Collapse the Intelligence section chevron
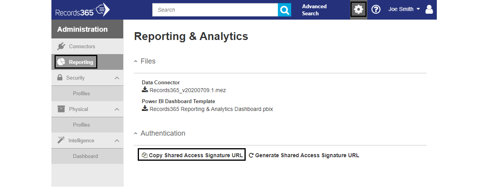Screen dimensions: 489x187 coord(117,141)
